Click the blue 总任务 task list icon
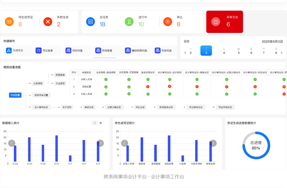This screenshot has width=287, height=188. [91, 22]
